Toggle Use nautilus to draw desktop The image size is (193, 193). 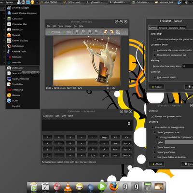pos(152,127)
